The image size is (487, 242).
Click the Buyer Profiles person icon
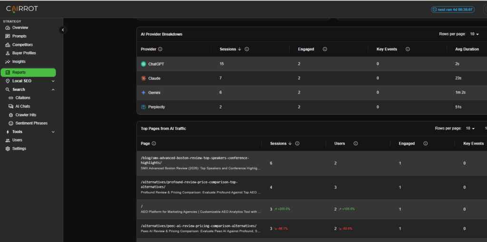click(8, 53)
